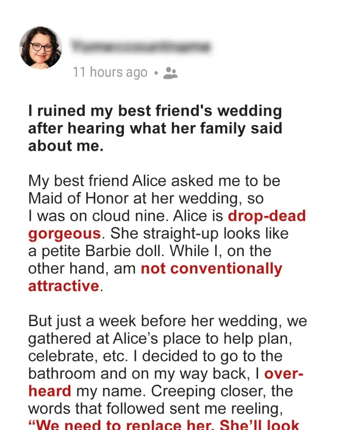Screen dimensions: 344x430
Task: Click the red word 'attractive'
Action: 64,286
